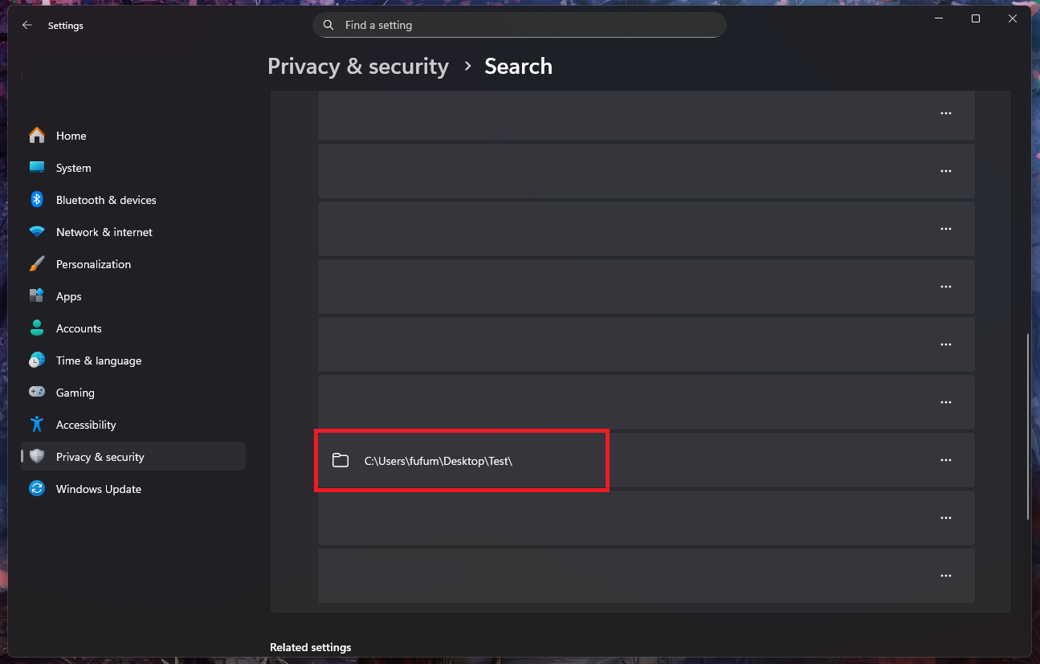This screenshot has height=664, width=1040.
Task: Open Gaming settings from the sidebar
Action: (75, 393)
